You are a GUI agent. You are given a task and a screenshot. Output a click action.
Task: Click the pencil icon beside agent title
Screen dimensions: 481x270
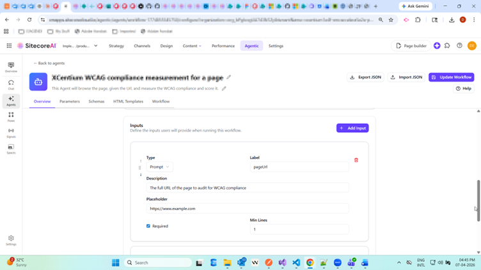(x=229, y=77)
